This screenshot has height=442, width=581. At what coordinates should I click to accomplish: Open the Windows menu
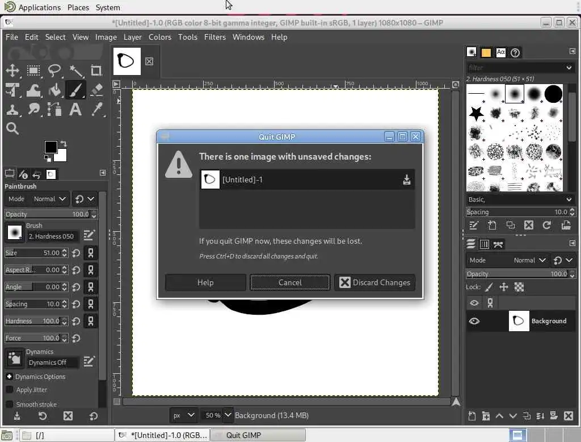[x=249, y=37]
